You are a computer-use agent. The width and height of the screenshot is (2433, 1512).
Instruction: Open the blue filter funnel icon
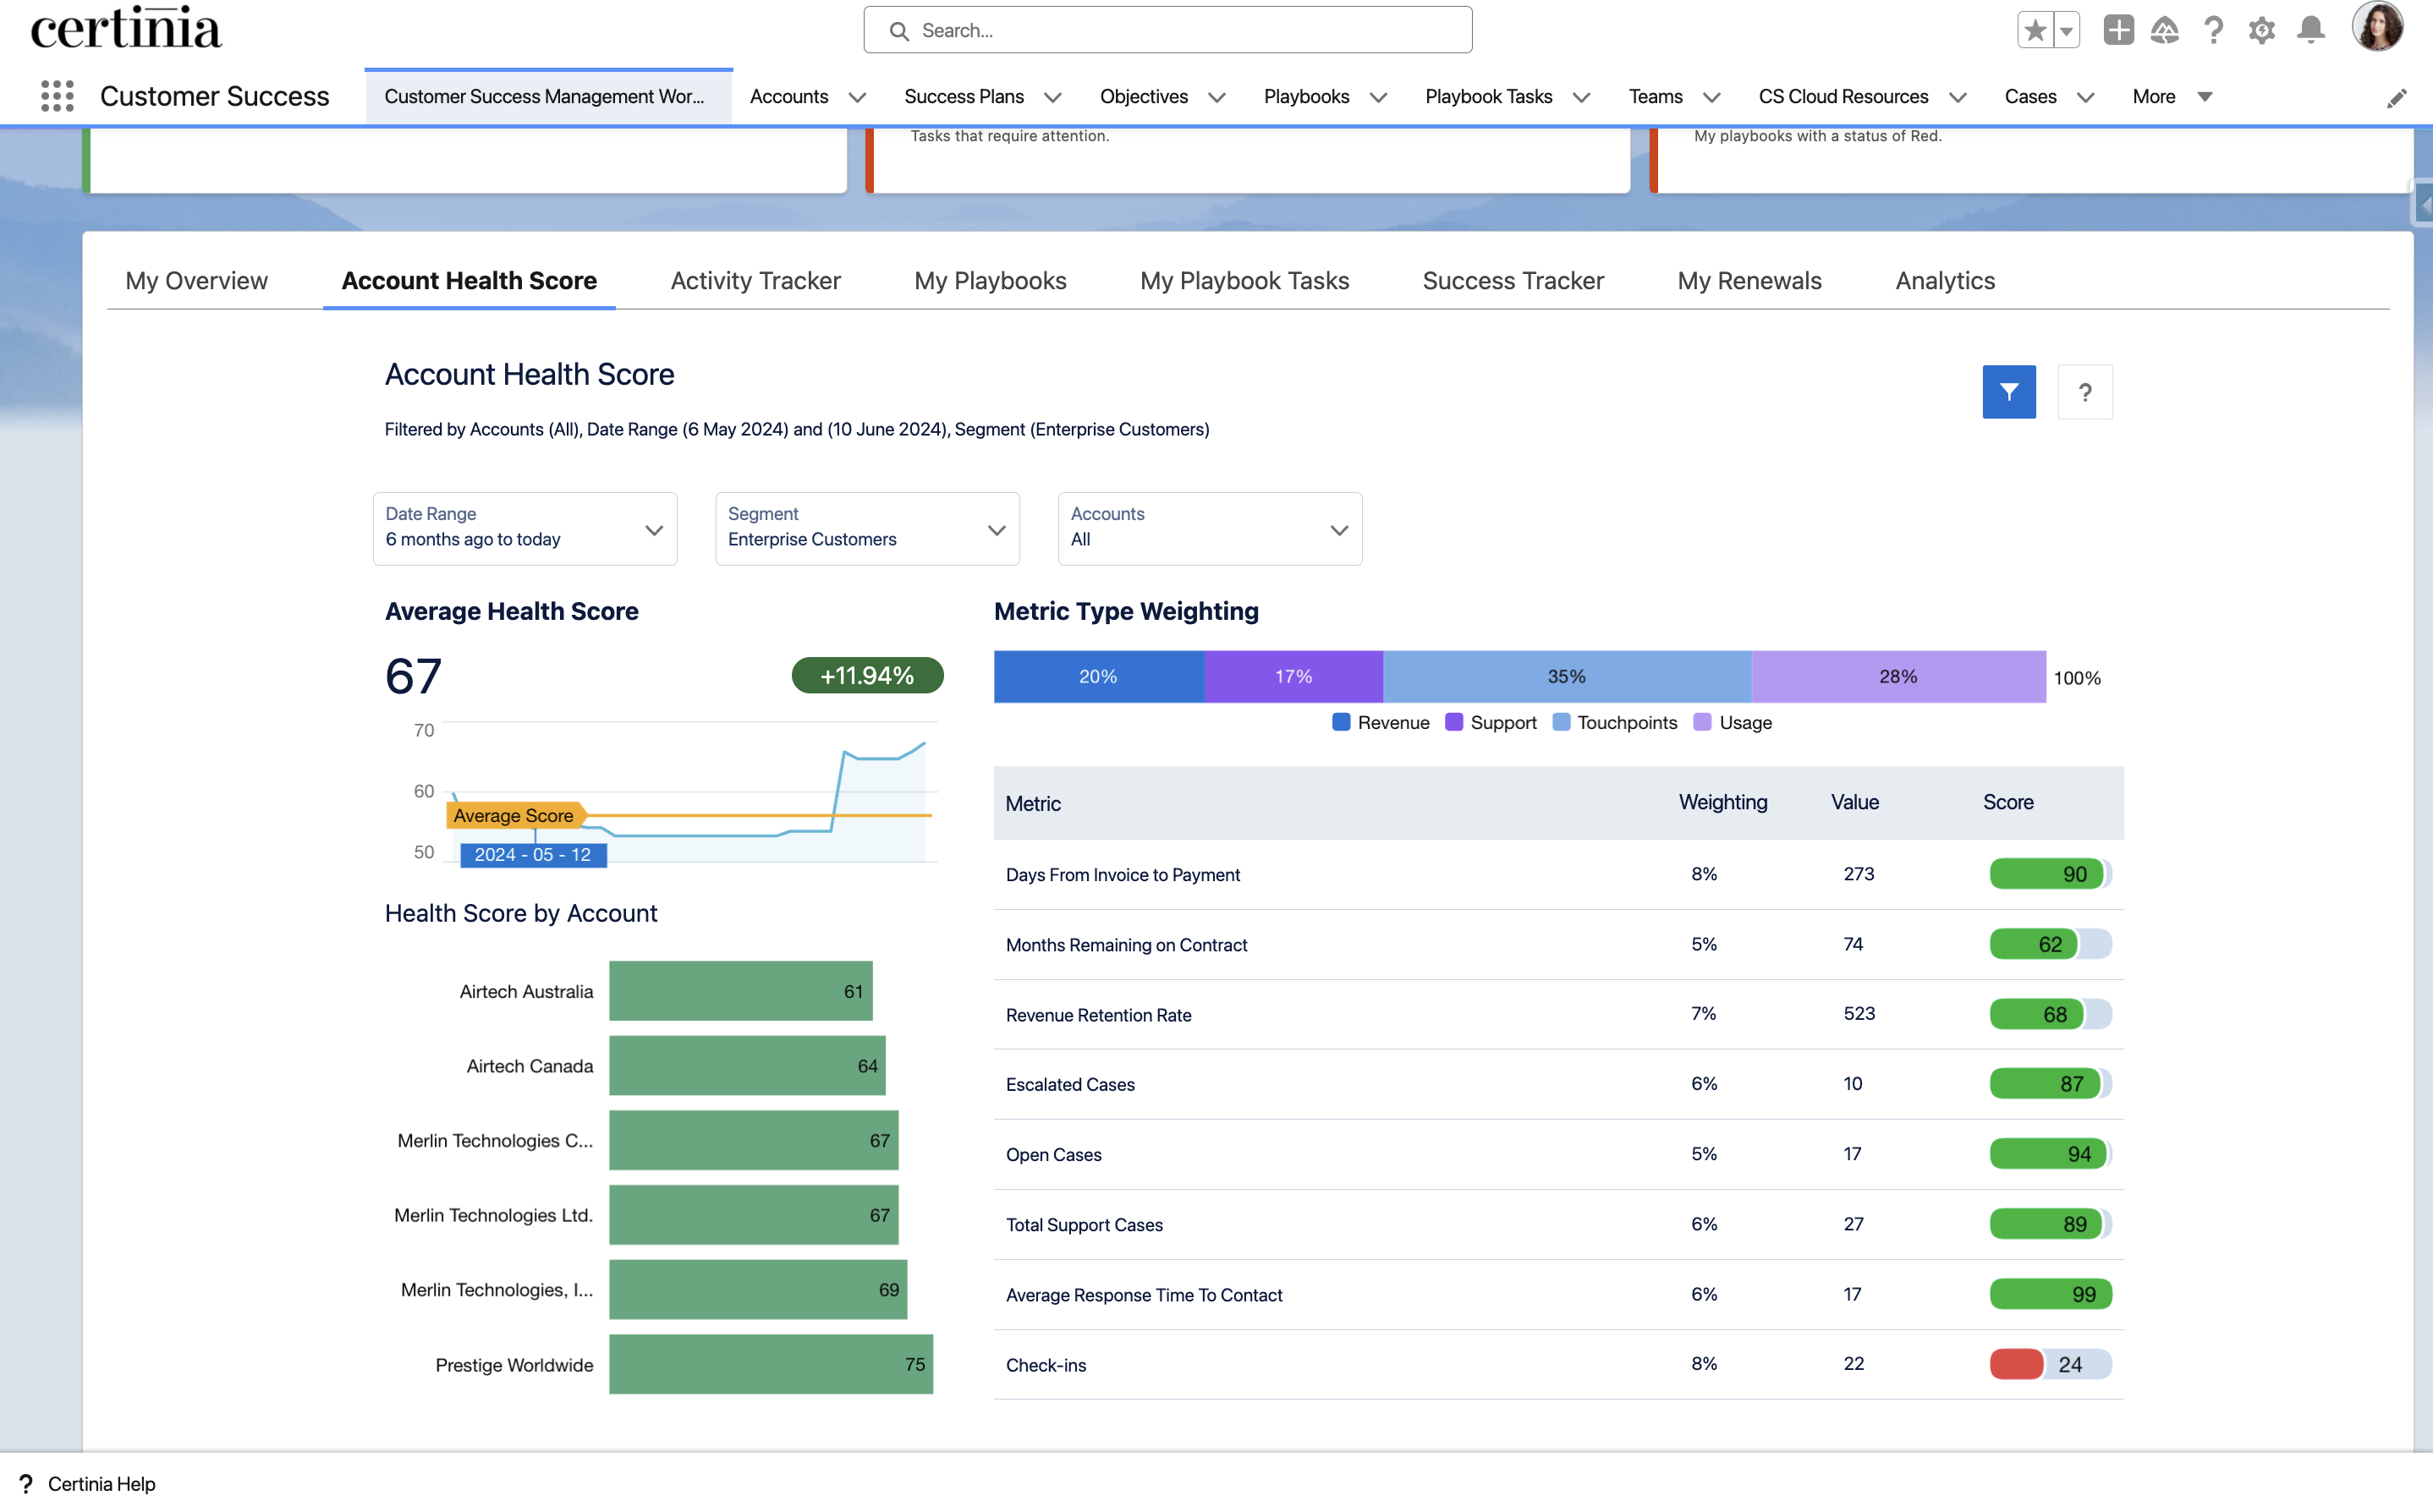(x=2009, y=391)
